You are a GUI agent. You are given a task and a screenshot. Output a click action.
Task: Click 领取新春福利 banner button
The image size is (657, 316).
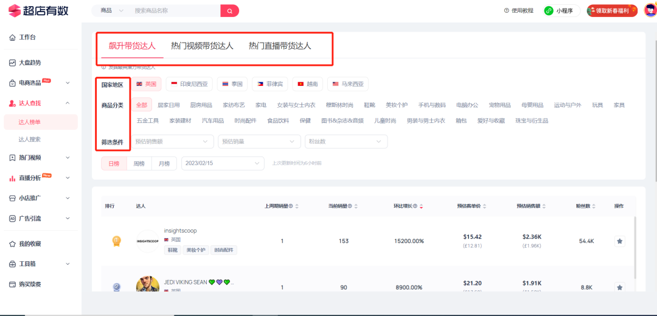click(x=612, y=11)
